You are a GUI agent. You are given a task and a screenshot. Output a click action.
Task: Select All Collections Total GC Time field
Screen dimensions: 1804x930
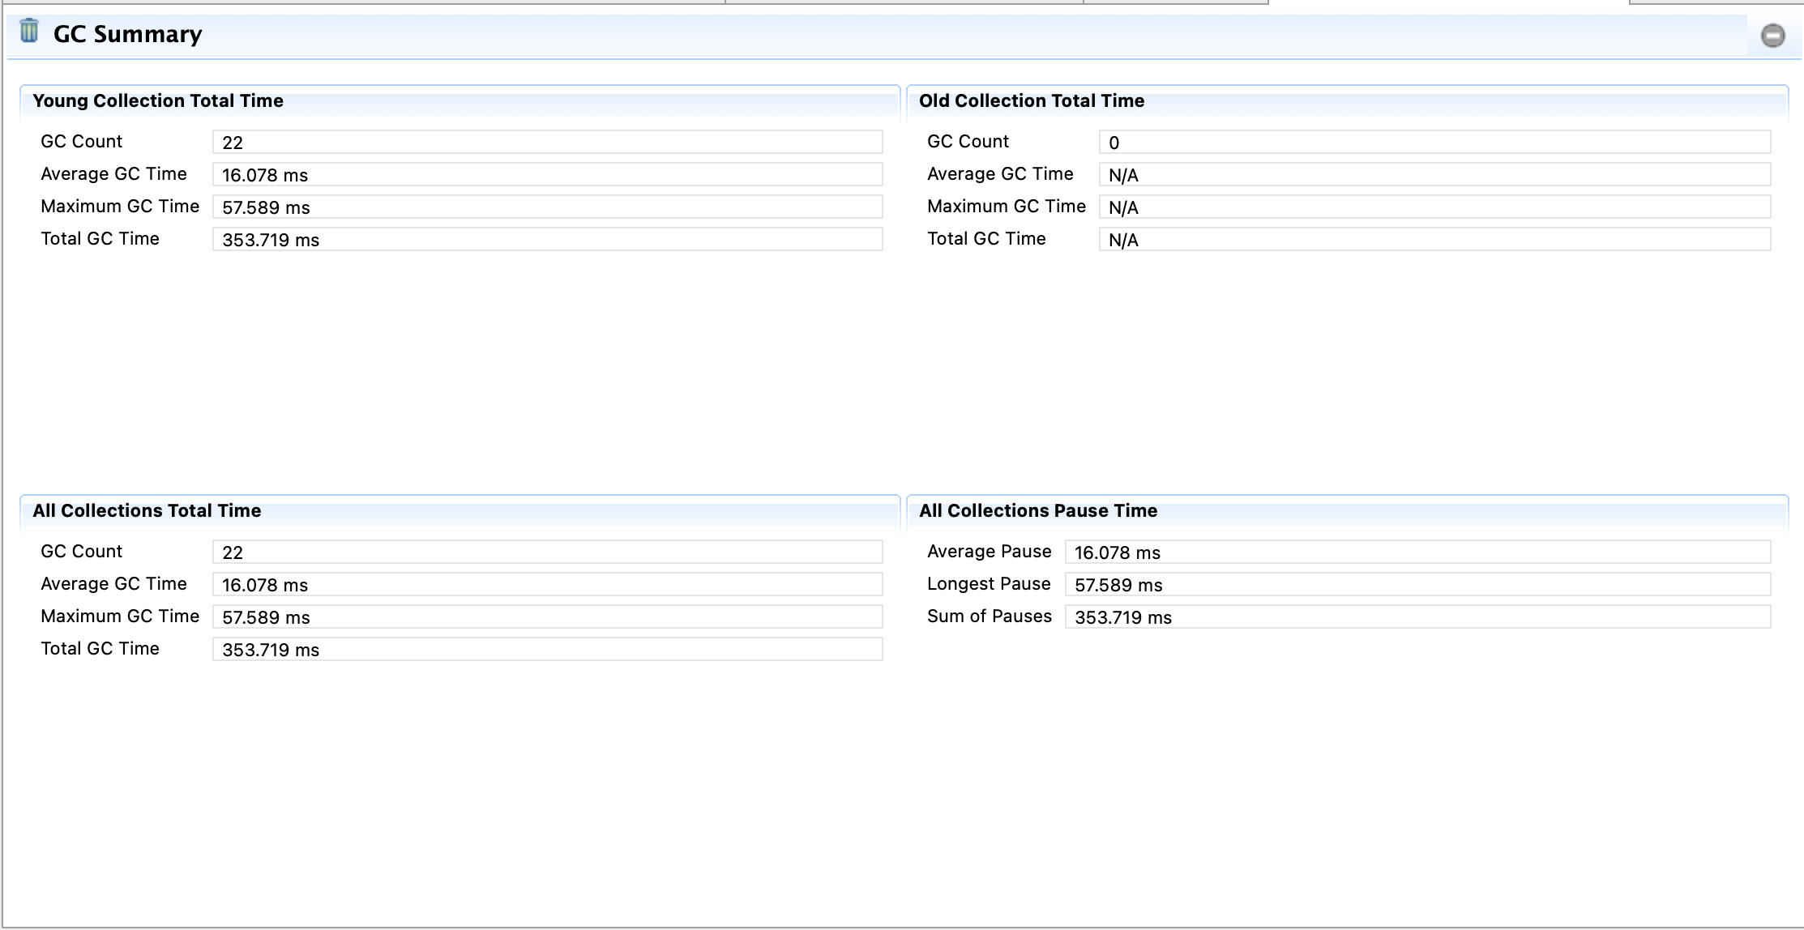tap(548, 649)
